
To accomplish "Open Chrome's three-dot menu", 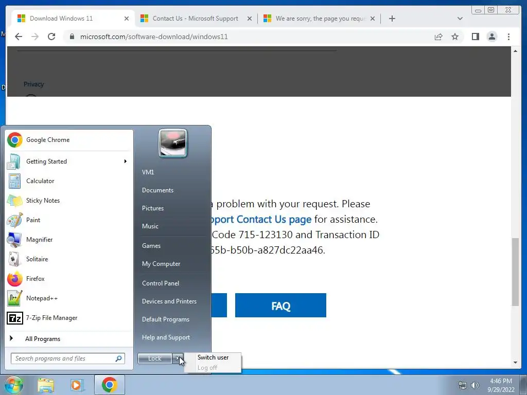I will pyautogui.click(x=508, y=37).
